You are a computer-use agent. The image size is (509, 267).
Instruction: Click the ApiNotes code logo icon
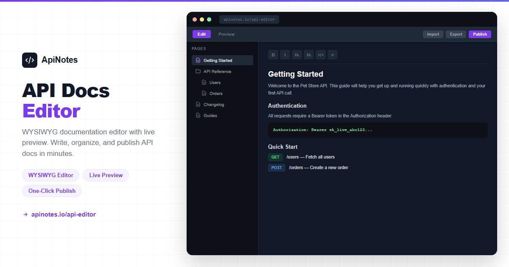30,60
